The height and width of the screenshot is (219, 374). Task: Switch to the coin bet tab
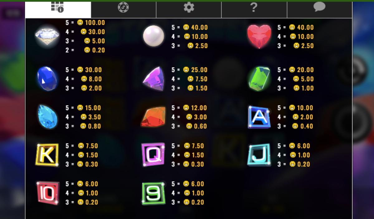pos(123,9)
